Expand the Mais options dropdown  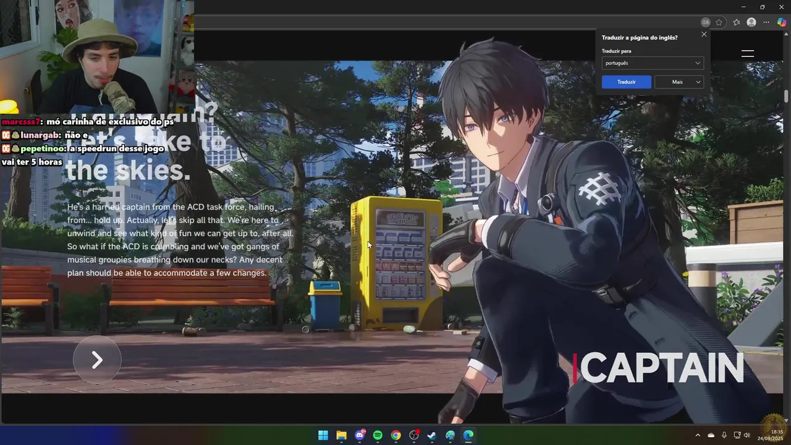click(x=679, y=82)
